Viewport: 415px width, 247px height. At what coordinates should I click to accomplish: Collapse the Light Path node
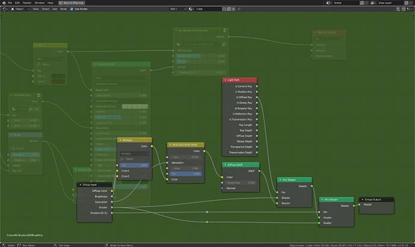(x=225, y=80)
